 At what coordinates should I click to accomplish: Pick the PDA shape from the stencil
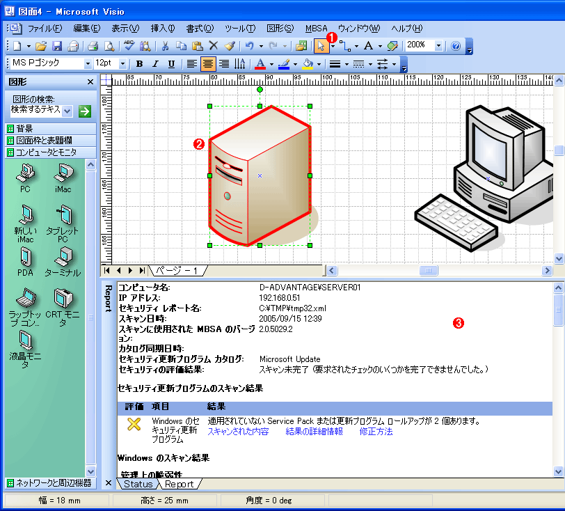tap(25, 262)
